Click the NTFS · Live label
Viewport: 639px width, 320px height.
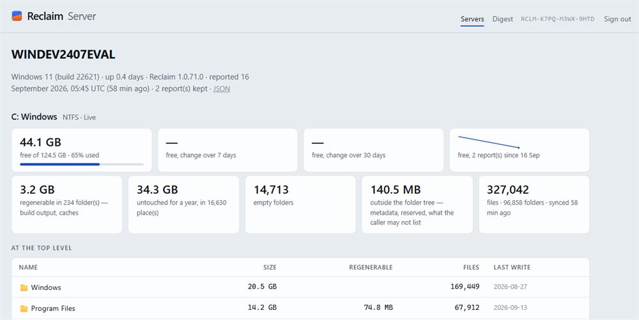point(79,117)
